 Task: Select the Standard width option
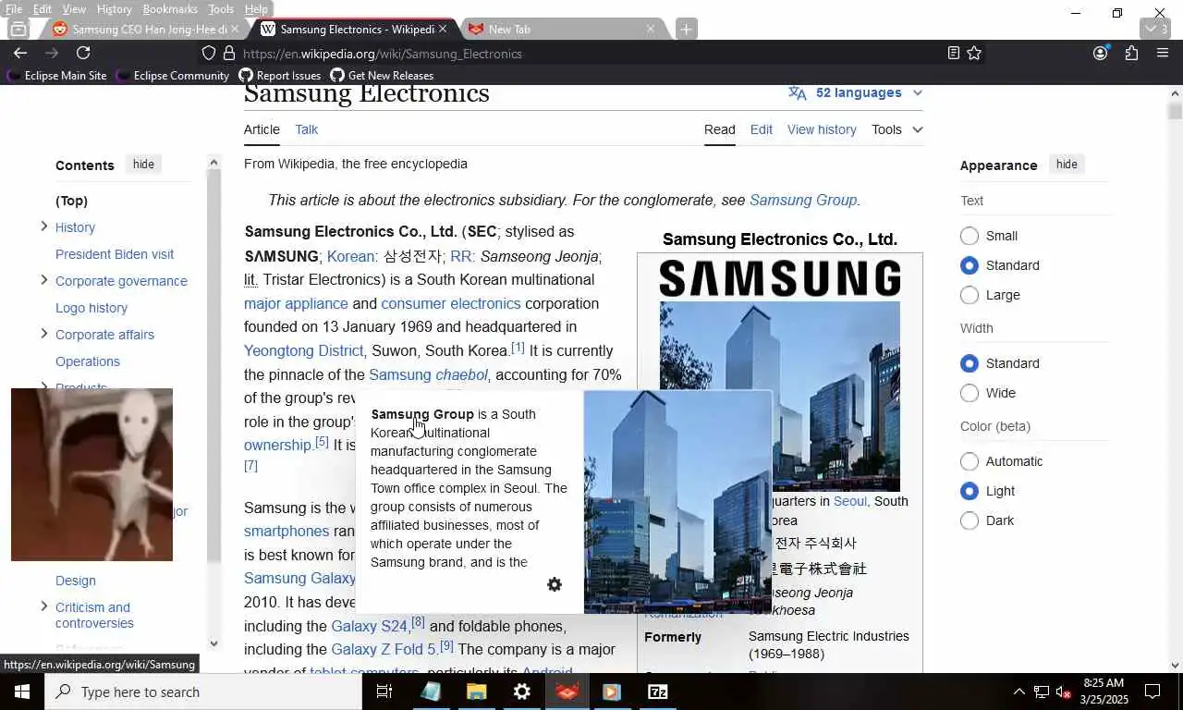(970, 363)
